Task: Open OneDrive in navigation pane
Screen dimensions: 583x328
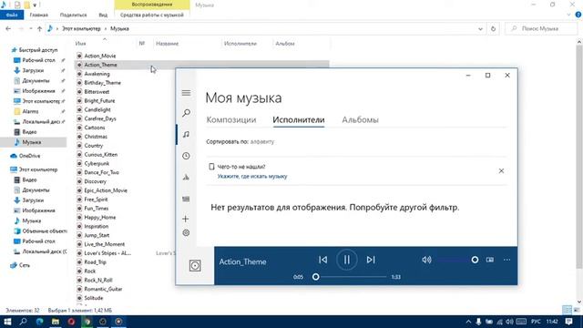Action: pyautogui.click(x=29, y=156)
